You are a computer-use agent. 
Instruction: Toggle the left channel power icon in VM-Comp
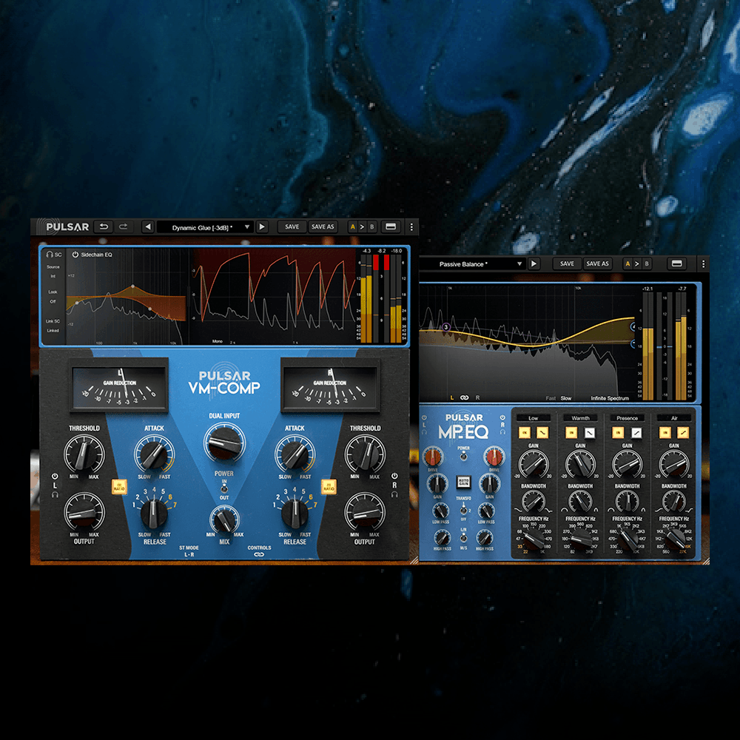coord(55,476)
